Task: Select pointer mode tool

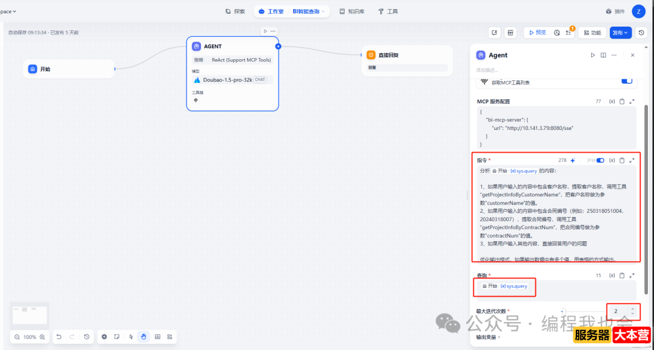Action: pos(131,337)
